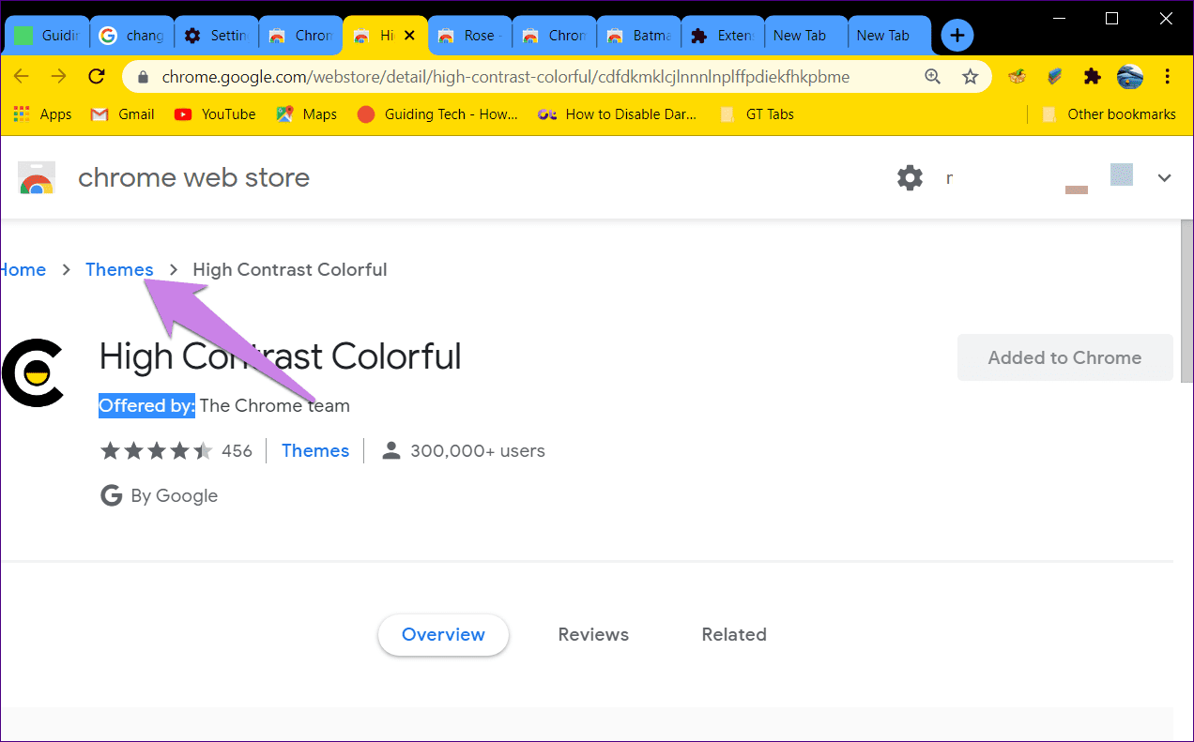Click the Themes breadcrumb link
The height and width of the screenshot is (742, 1194).
click(x=119, y=270)
